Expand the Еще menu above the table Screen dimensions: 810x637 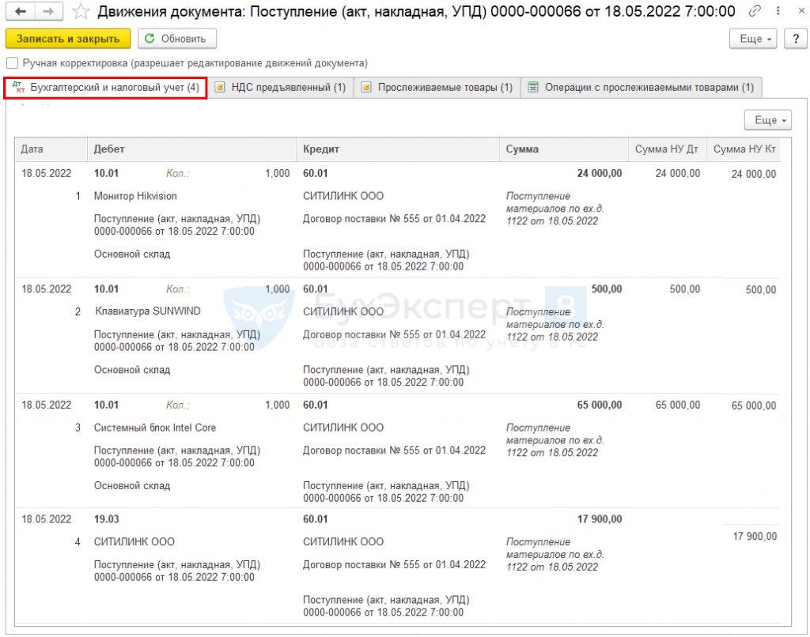click(x=767, y=120)
